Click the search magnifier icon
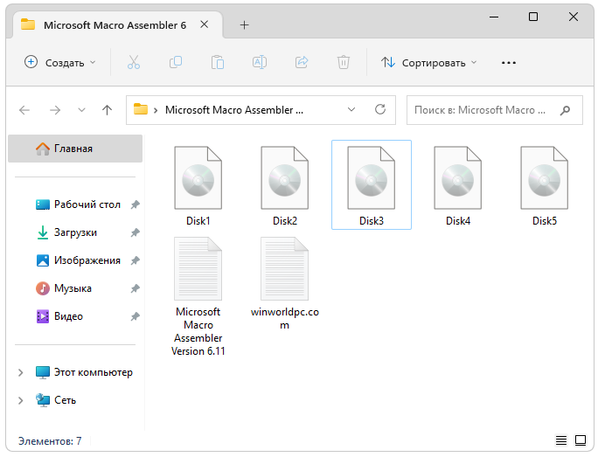The height and width of the screenshot is (457, 598). pos(565,110)
